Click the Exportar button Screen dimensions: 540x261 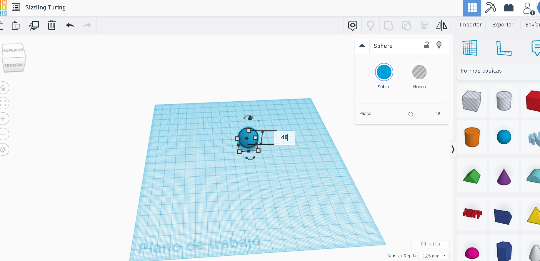503,25
